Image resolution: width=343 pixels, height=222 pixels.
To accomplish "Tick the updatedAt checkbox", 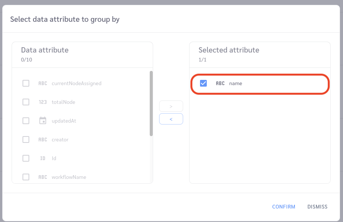I will tap(26, 121).
